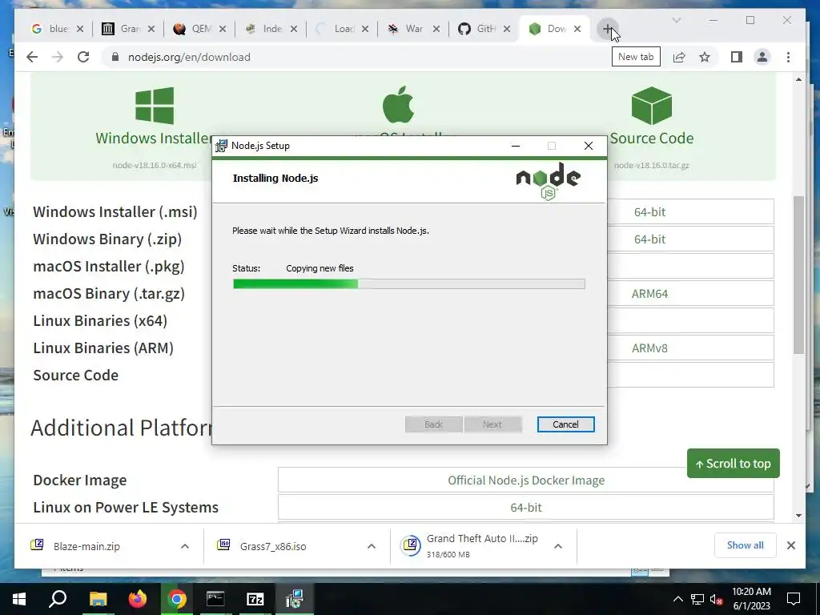Click the Source Code cube icon
This screenshot has width=820, height=615.
coord(652,106)
